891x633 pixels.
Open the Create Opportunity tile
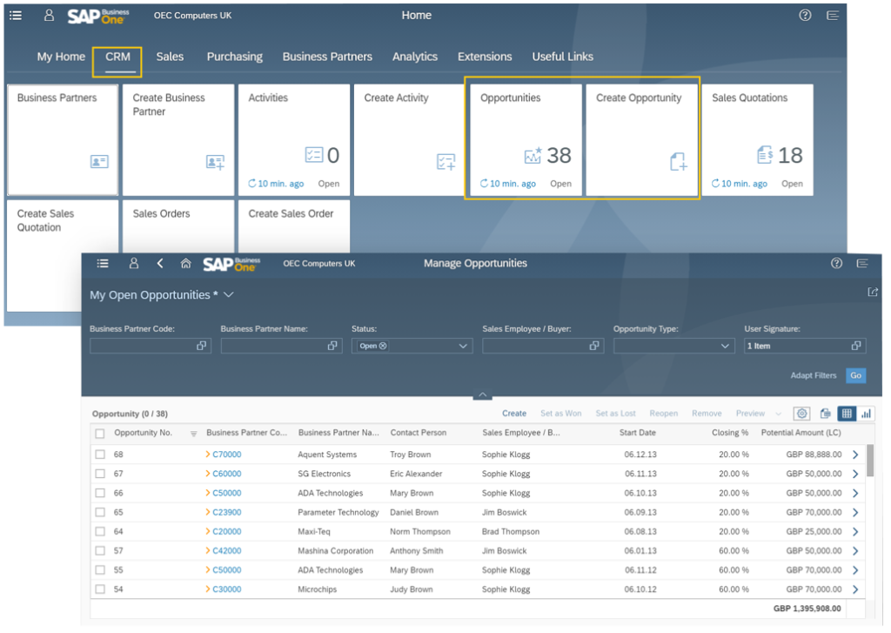[641, 140]
